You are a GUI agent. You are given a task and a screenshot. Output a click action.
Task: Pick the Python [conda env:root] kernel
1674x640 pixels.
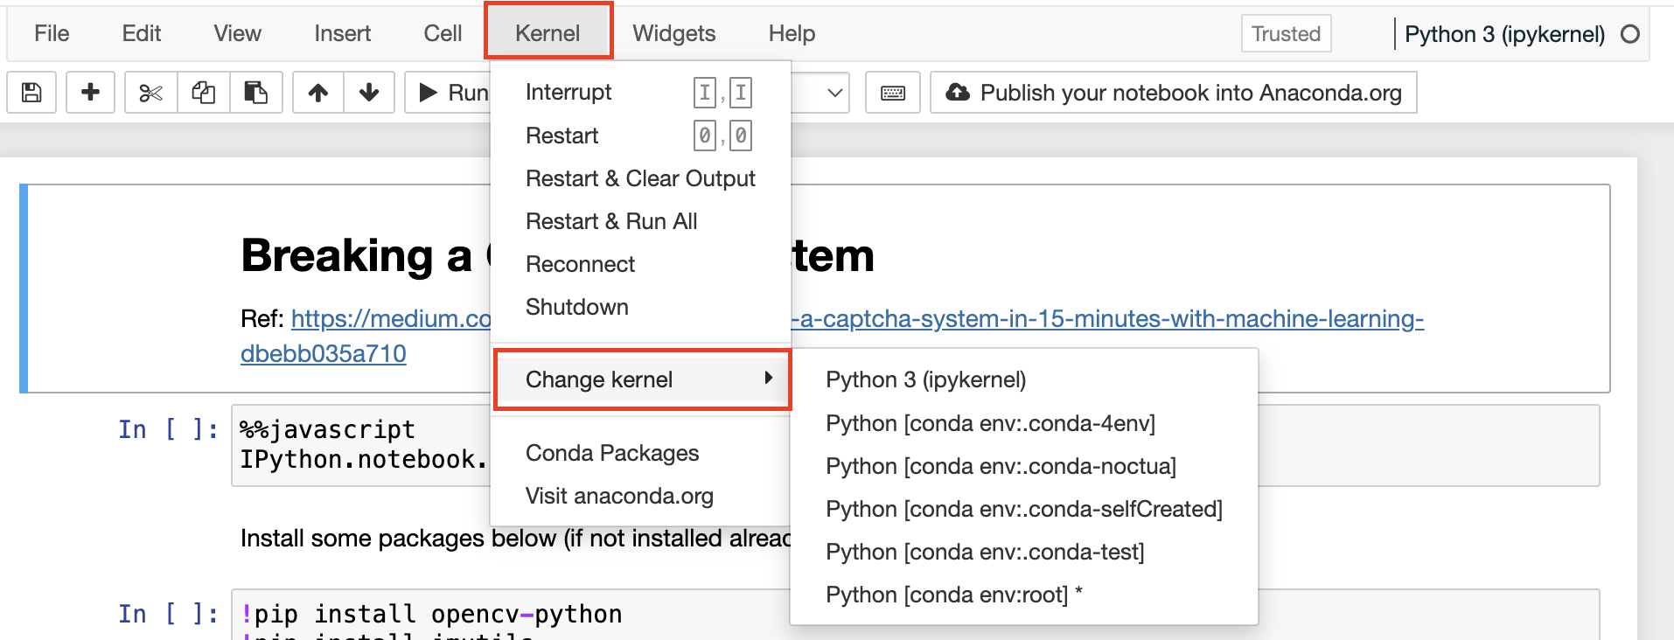click(953, 595)
